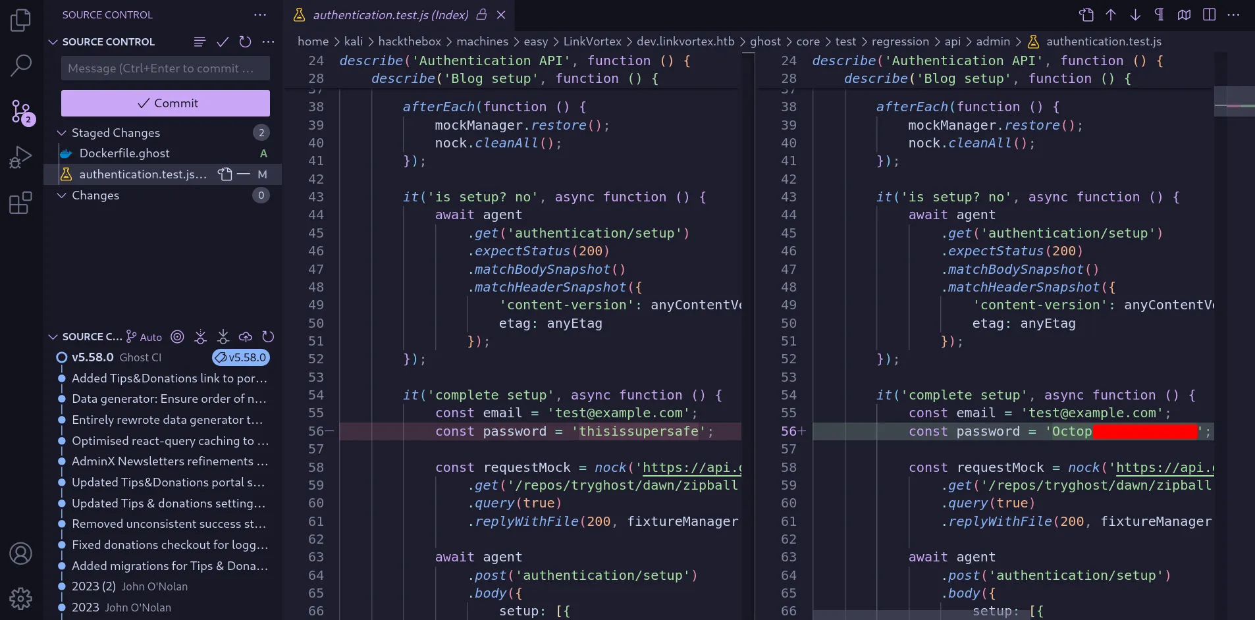Open the editor More Actions ellipsis menu

click(1233, 14)
